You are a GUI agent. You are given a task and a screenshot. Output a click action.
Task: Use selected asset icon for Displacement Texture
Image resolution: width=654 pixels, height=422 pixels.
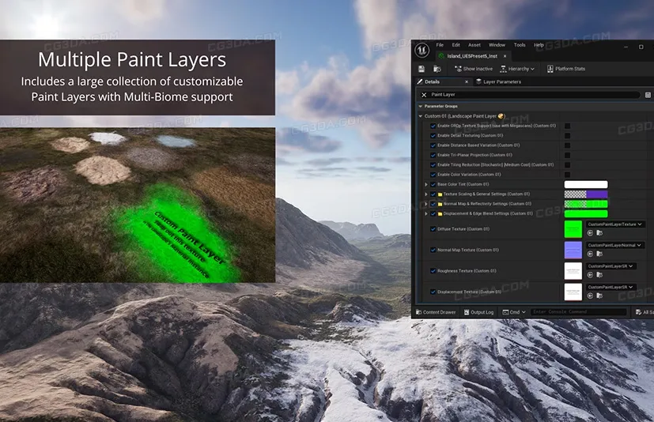coord(590,296)
